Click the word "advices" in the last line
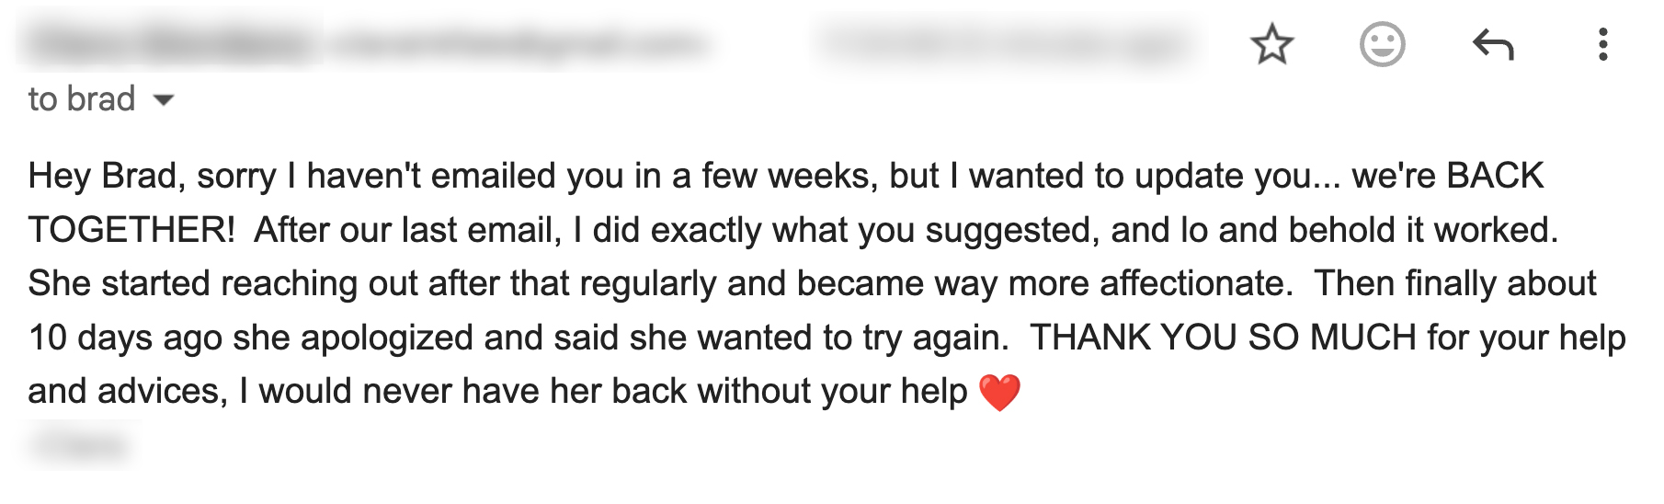This screenshot has height=504, width=1664. pos(158,392)
